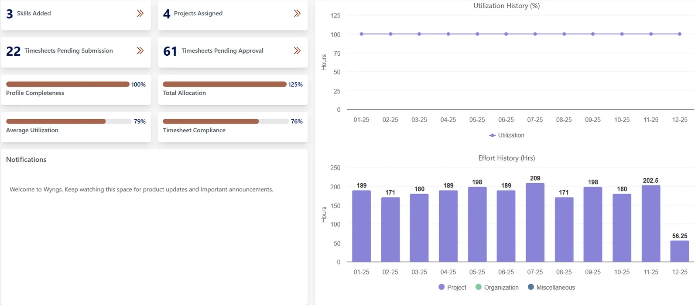Click the 08-25 effort bar labeled 171

pyautogui.click(x=564, y=230)
